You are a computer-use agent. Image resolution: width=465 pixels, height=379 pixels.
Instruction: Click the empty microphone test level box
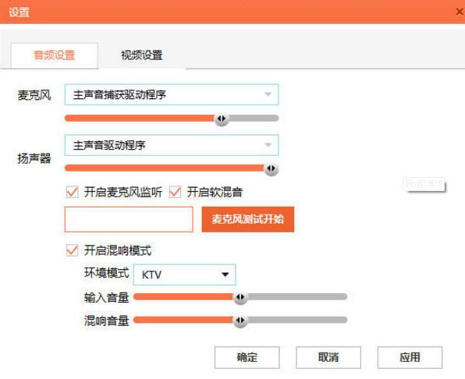click(x=129, y=219)
